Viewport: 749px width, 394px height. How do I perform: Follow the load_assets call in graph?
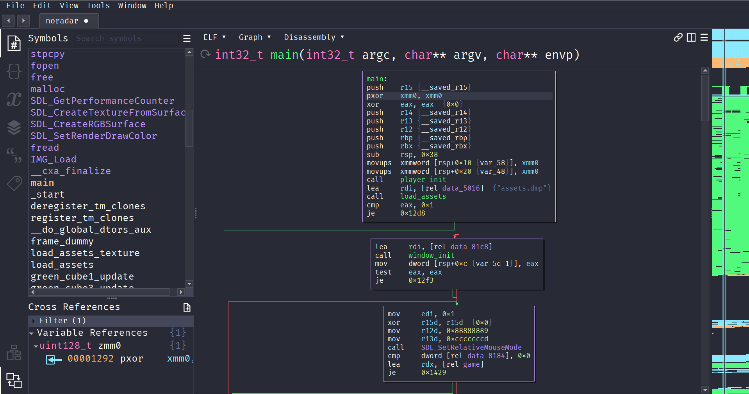click(423, 196)
